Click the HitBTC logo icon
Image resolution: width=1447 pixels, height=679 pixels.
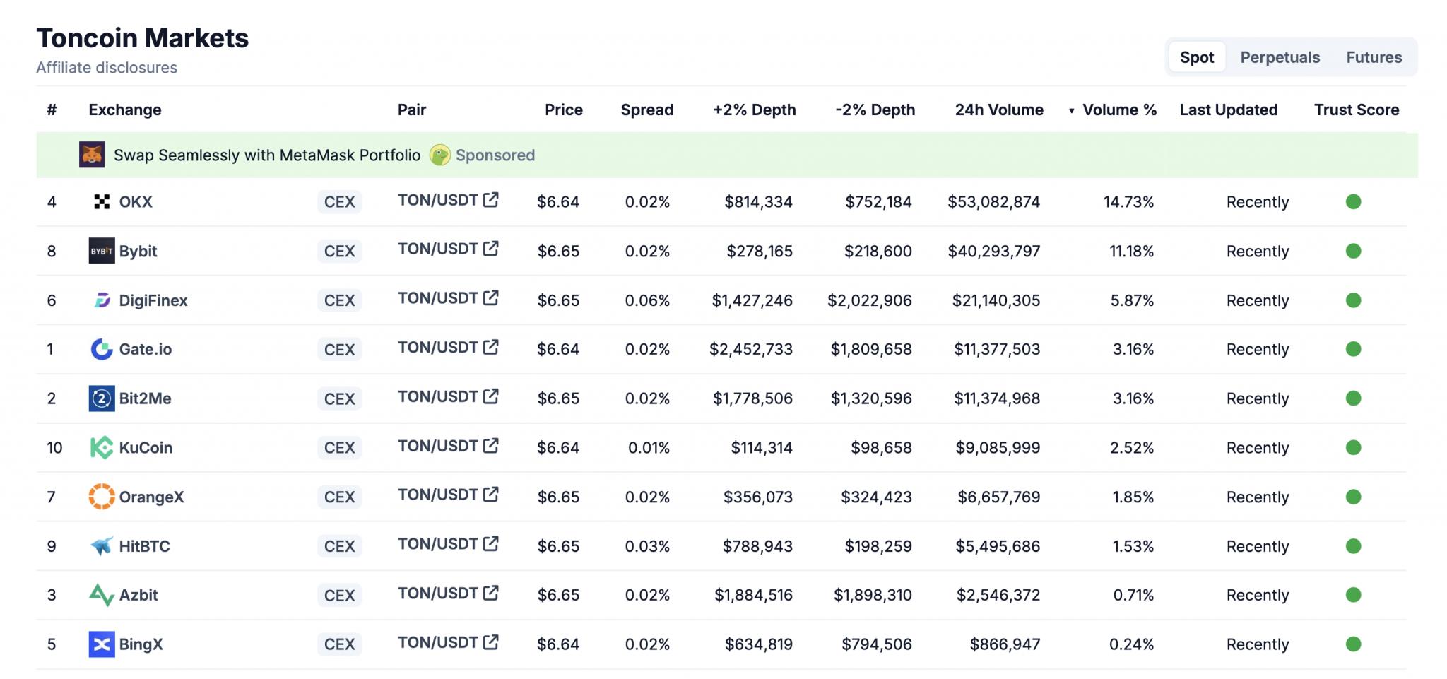point(102,545)
